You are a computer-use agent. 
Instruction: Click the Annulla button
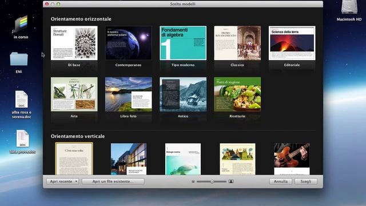[281, 181]
